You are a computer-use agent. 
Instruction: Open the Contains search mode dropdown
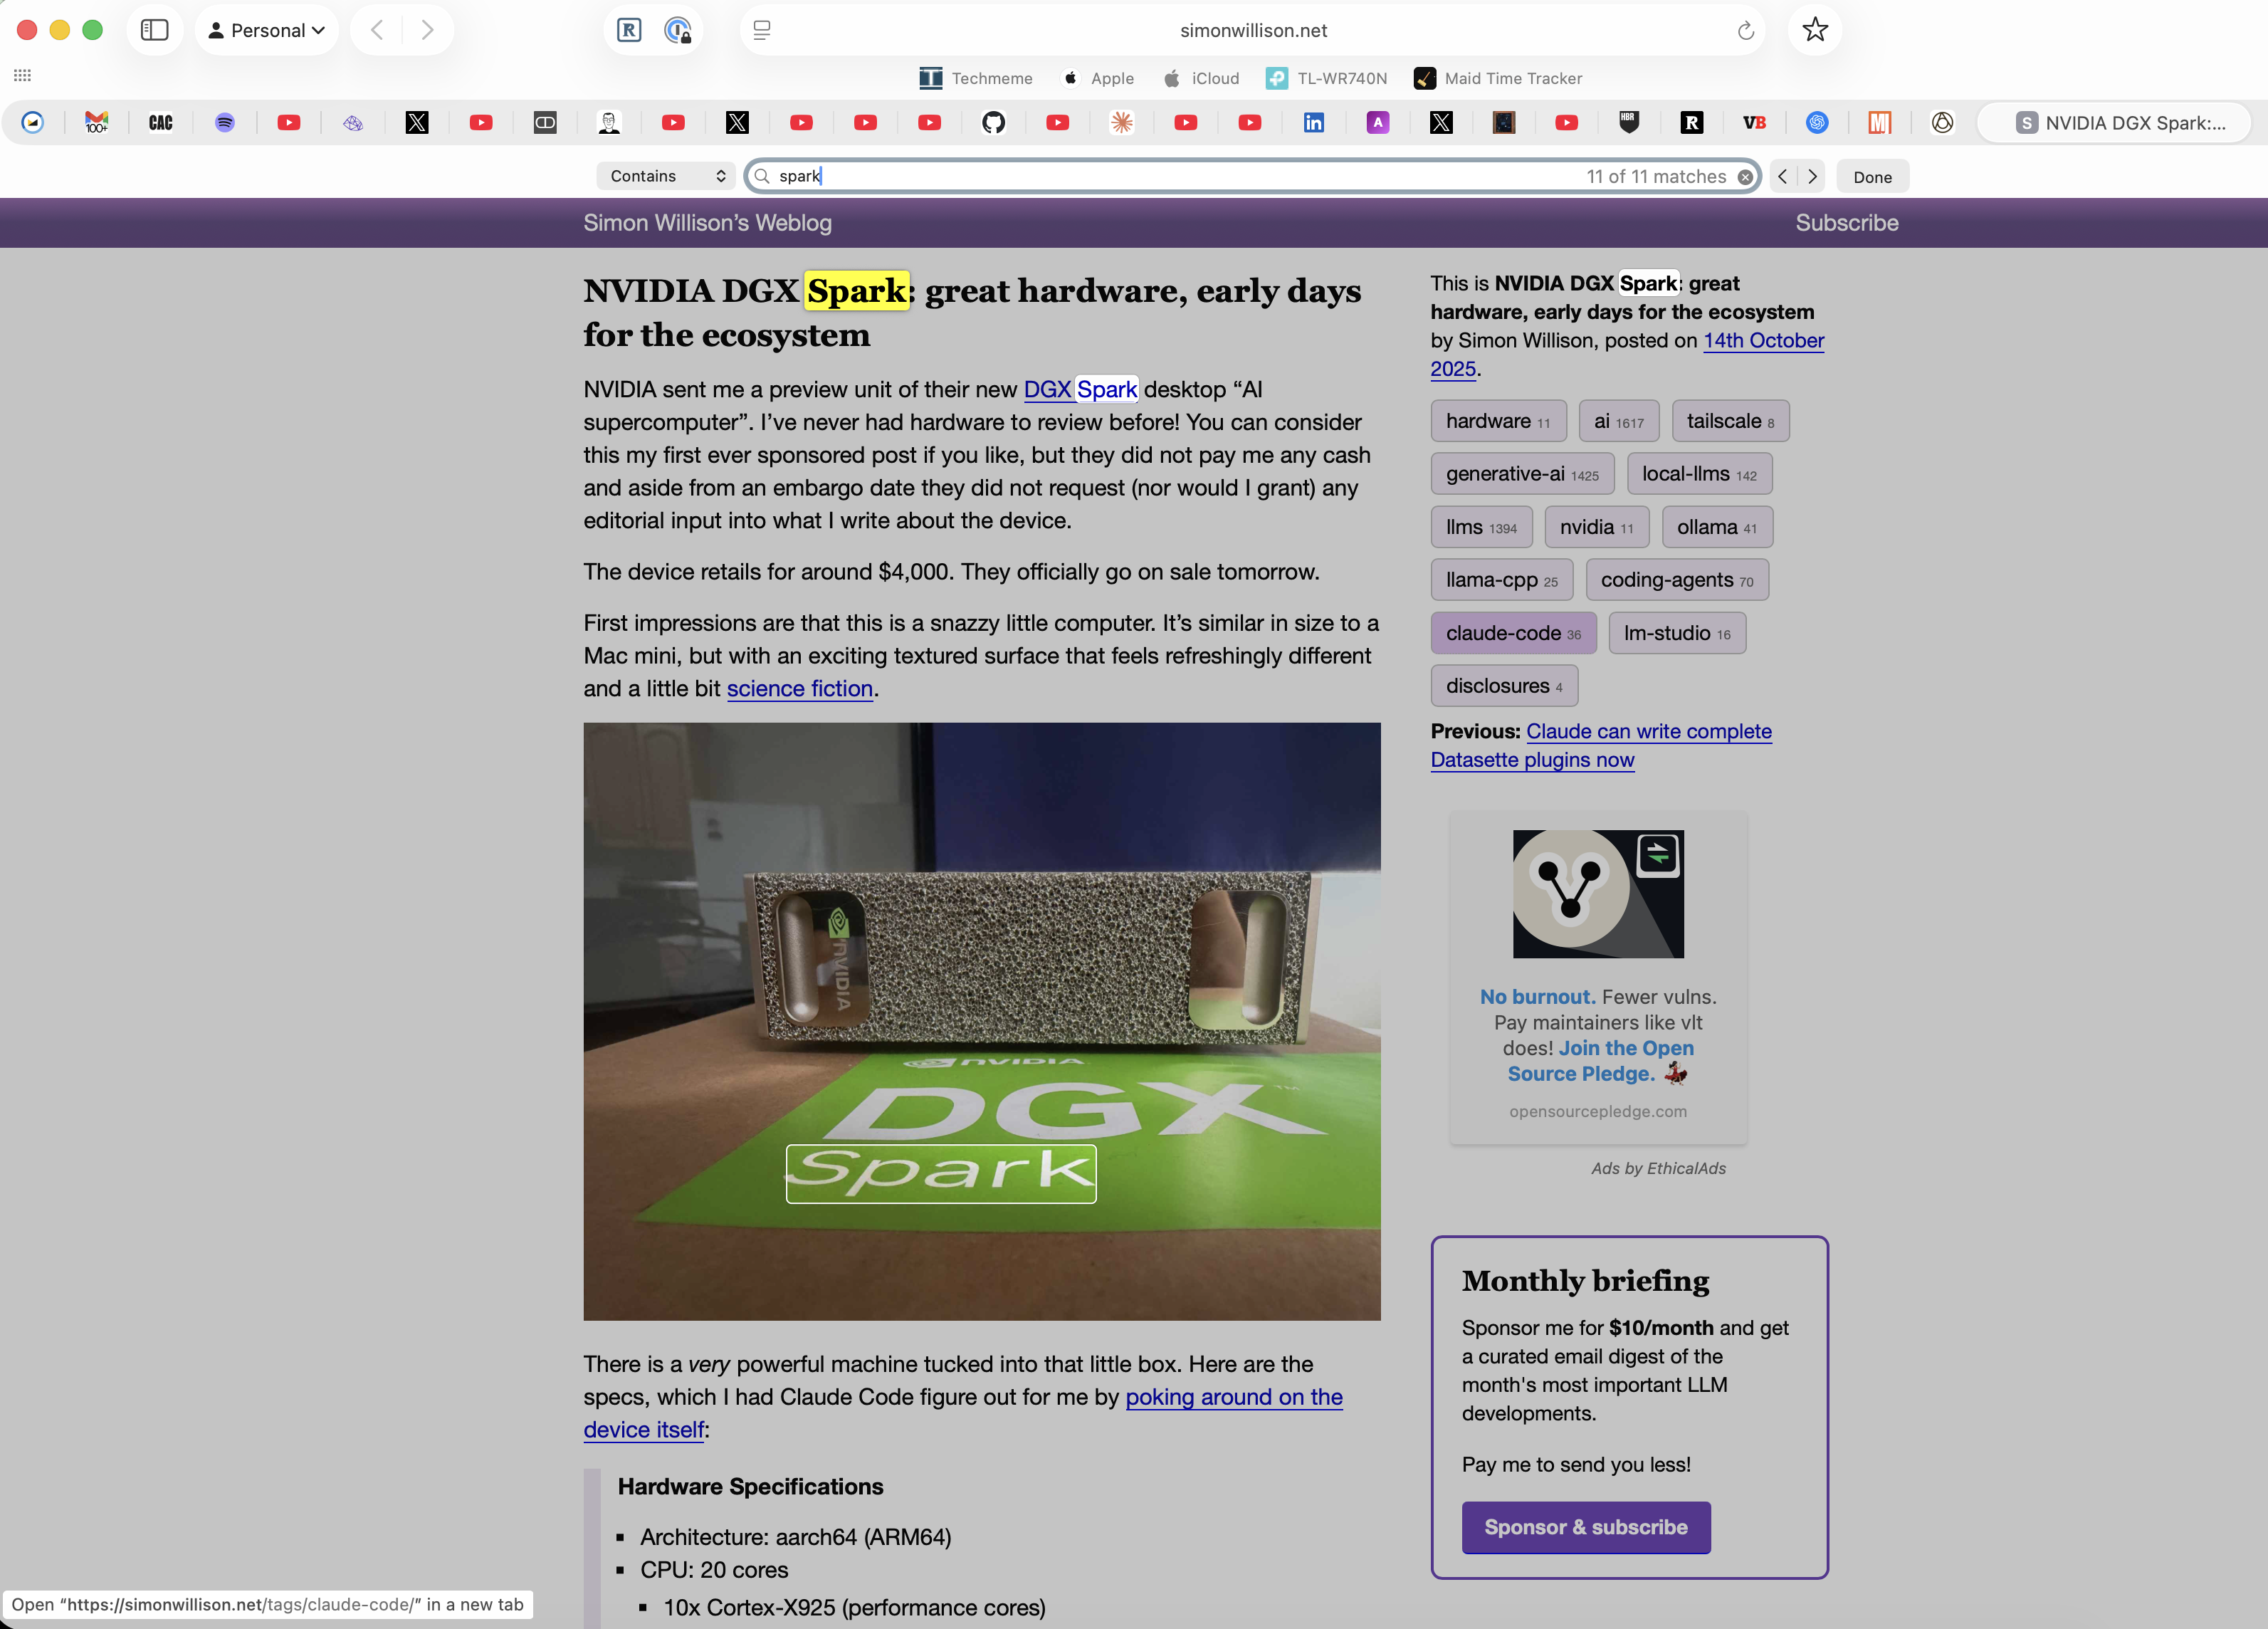[666, 176]
